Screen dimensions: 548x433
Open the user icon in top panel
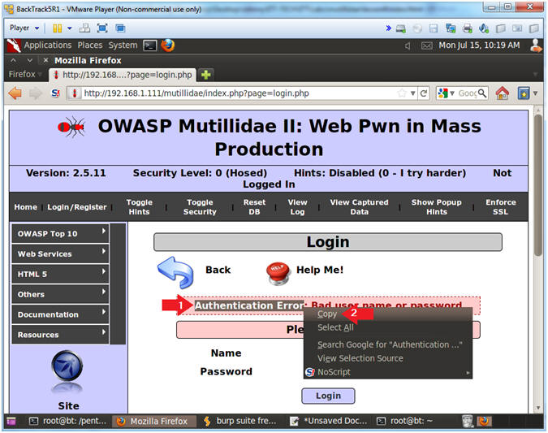536,45
